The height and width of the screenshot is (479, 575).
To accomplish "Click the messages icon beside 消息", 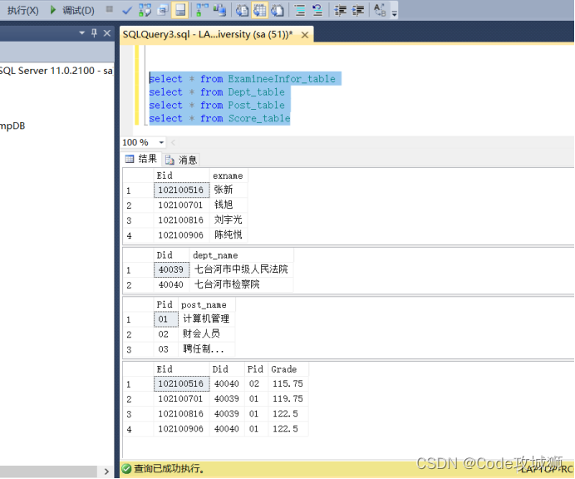I will (x=170, y=160).
